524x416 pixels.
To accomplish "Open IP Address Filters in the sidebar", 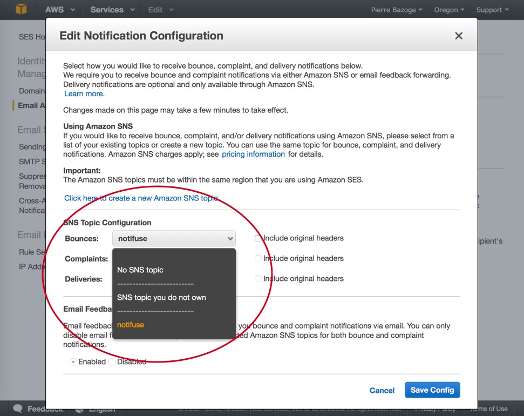I will pyautogui.click(x=32, y=267).
